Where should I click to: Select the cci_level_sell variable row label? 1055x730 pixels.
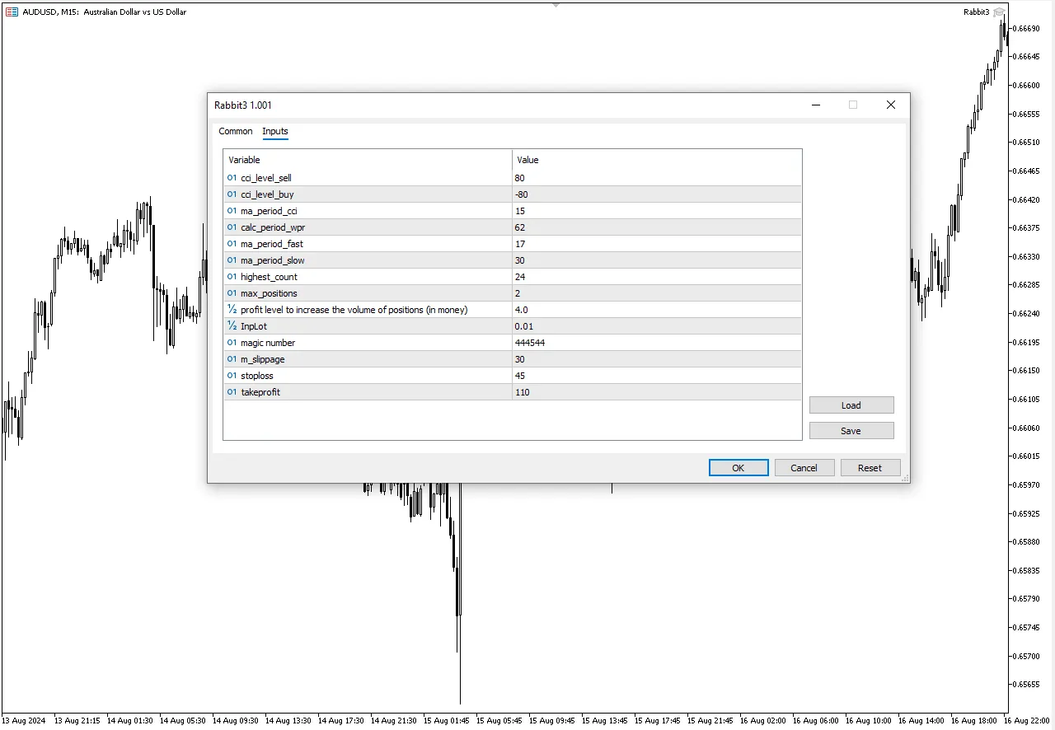coord(266,178)
